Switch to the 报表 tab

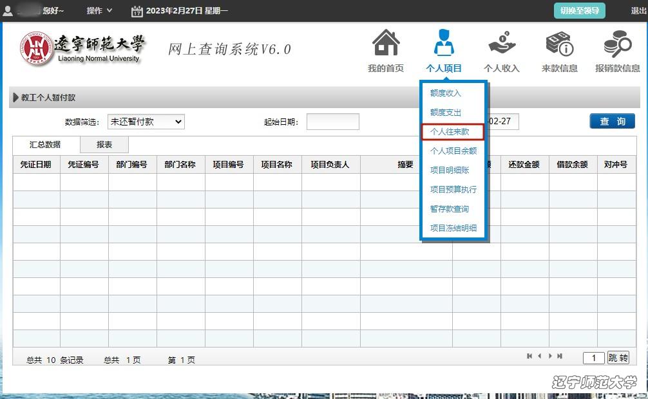(x=104, y=145)
